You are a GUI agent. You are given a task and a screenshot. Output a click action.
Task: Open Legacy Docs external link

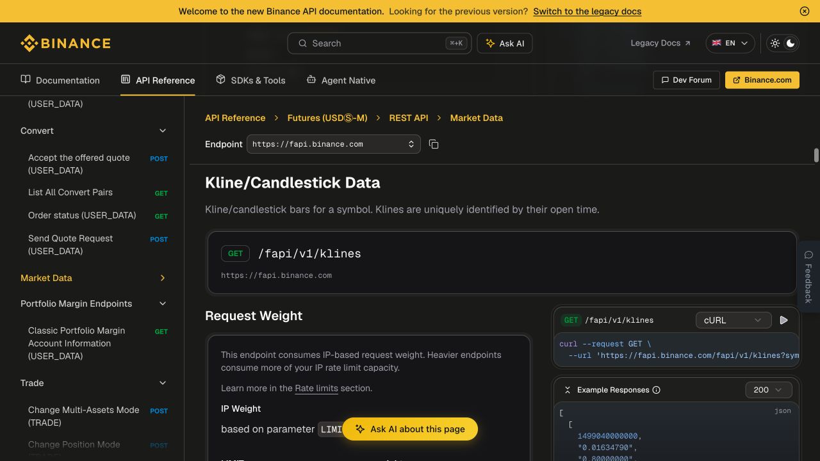click(x=660, y=43)
